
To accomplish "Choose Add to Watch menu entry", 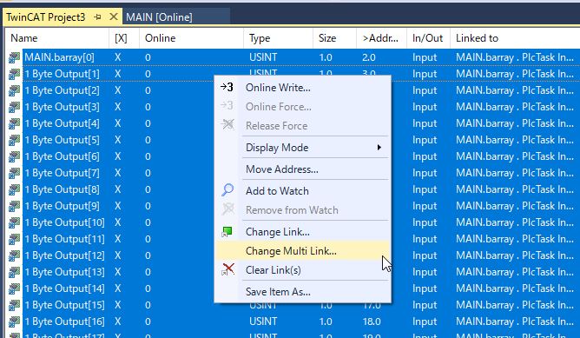I will [x=302, y=190].
